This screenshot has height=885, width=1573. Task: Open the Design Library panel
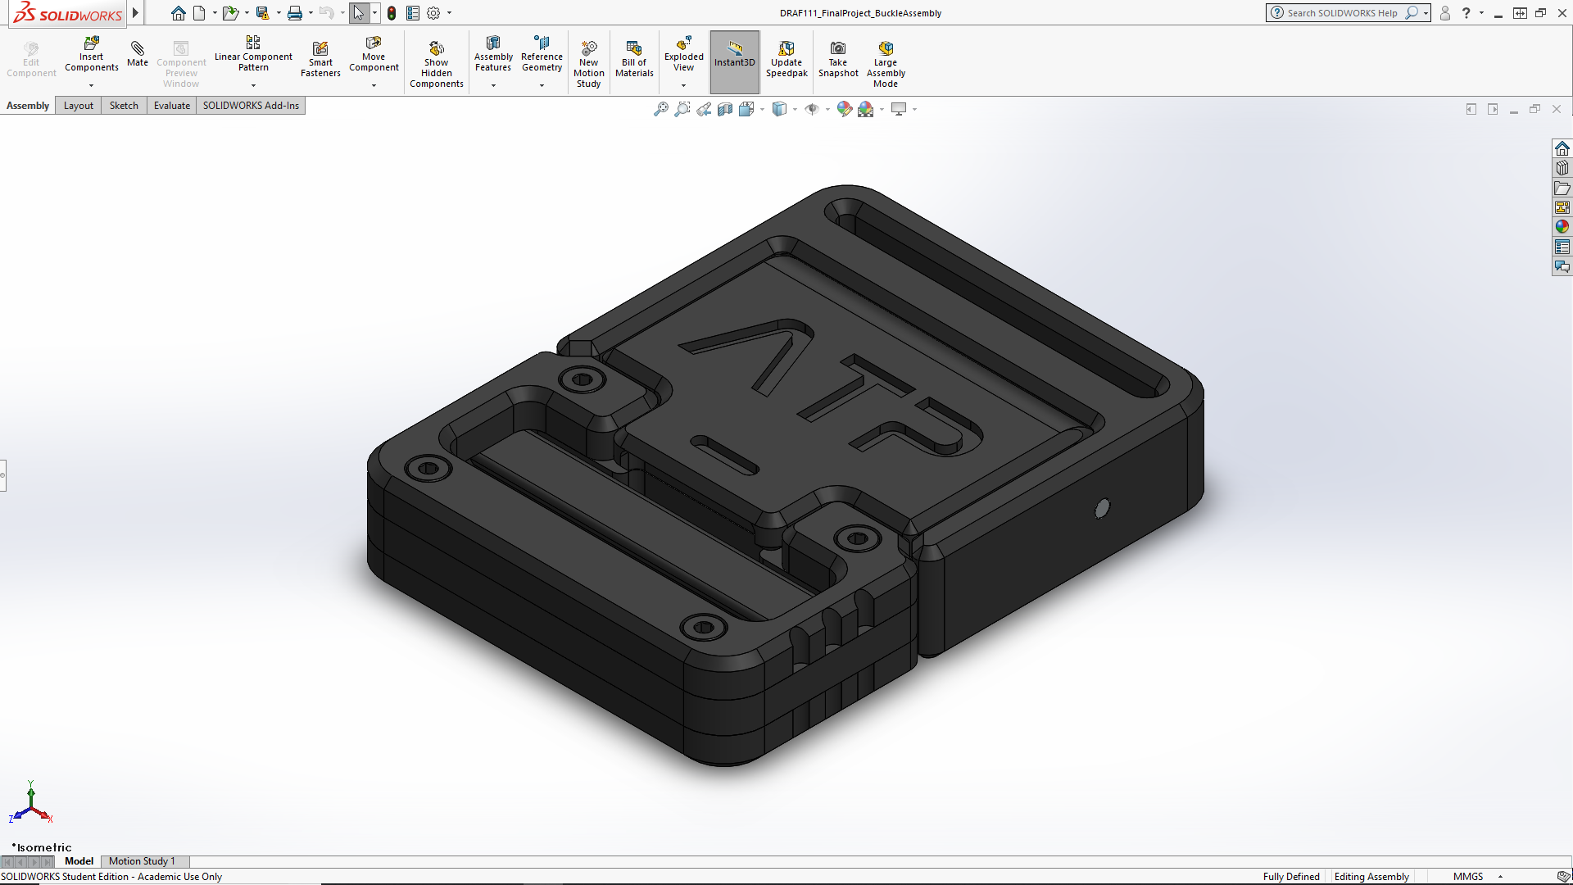pyautogui.click(x=1562, y=167)
